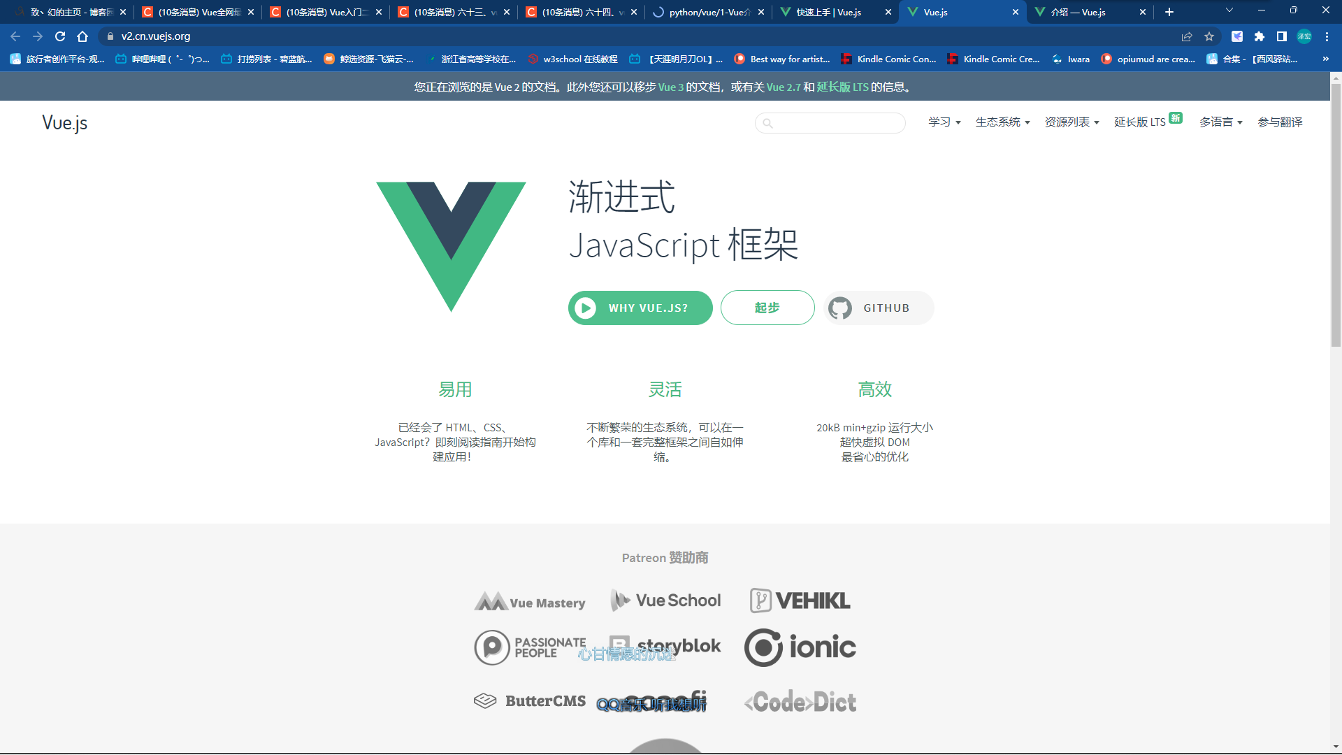The width and height of the screenshot is (1342, 755).
Task: Open the Vue 3 link in the banner
Action: (x=672, y=86)
